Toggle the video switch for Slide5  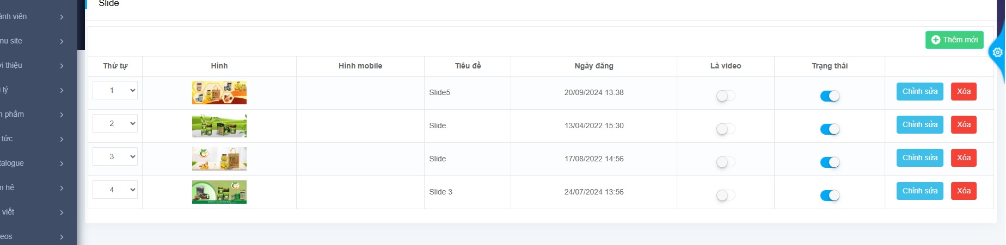[x=725, y=96]
